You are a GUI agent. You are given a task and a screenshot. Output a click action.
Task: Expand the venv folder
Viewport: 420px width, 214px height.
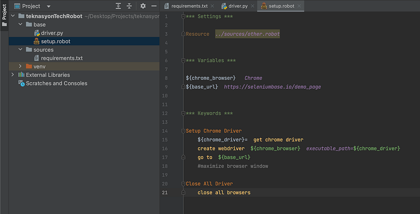point(20,66)
